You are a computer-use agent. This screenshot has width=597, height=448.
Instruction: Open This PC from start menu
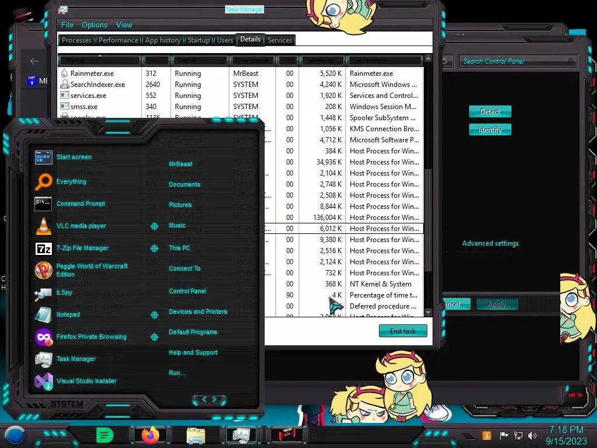[x=180, y=248]
